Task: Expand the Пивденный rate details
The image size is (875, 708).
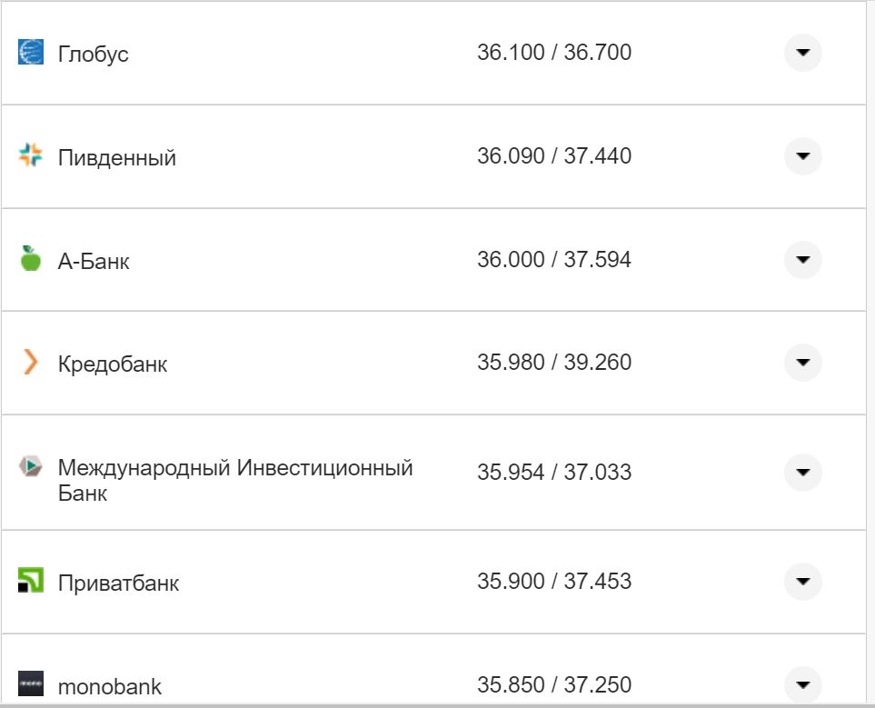Action: coord(802,155)
